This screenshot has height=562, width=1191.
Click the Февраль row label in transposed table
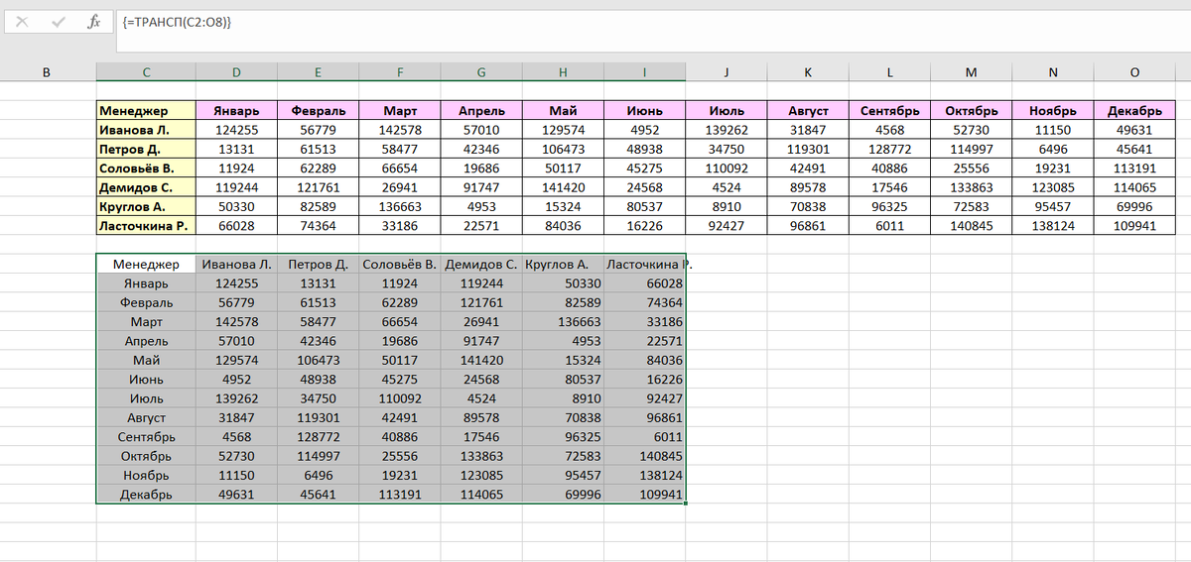pyautogui.click(x=146, y=302)
